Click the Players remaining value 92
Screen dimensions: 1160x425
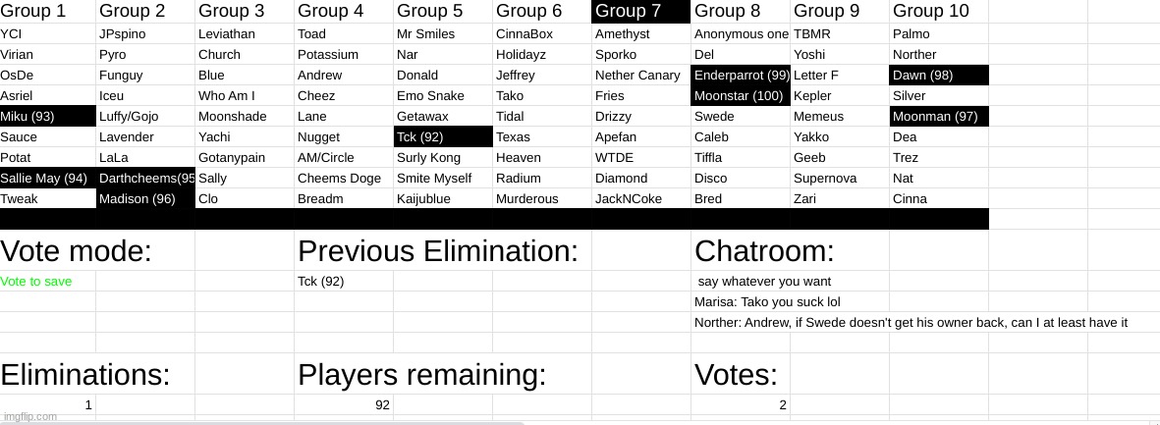(382, 404)
